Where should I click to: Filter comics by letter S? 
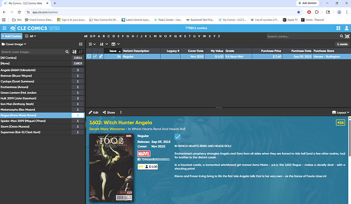click(185, 36)
